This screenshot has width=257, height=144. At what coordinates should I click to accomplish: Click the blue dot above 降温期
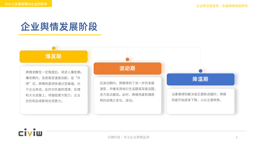point(201,71)
